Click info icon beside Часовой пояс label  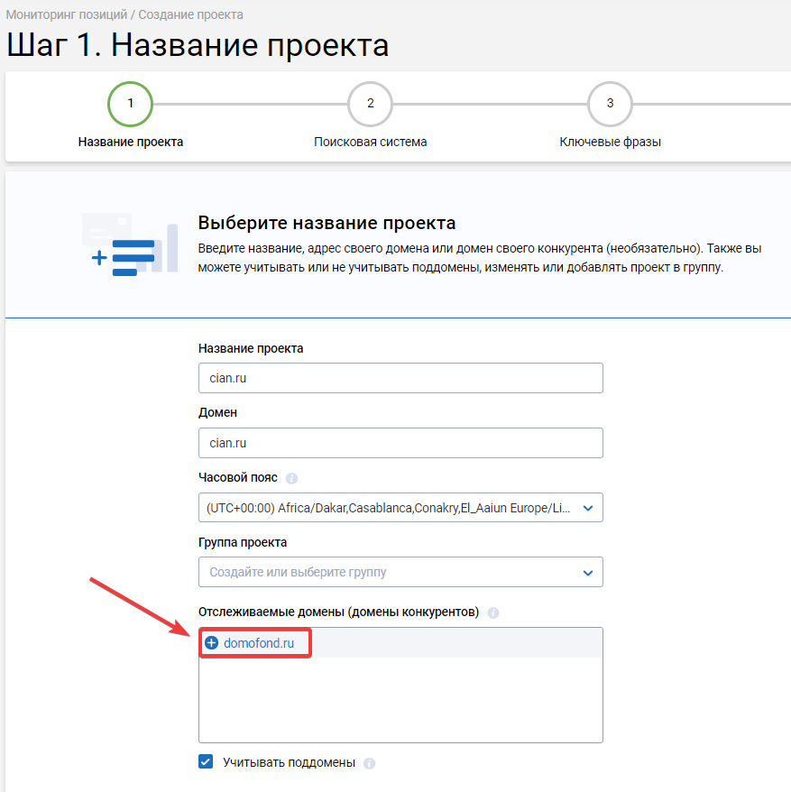(x=291, y=478)
